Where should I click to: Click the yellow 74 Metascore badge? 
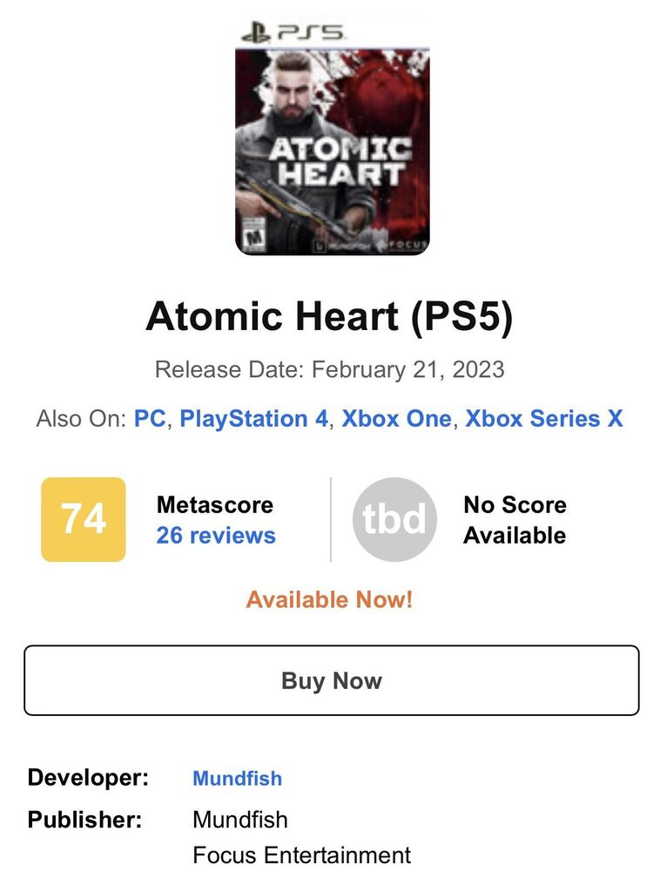point(84,519)
